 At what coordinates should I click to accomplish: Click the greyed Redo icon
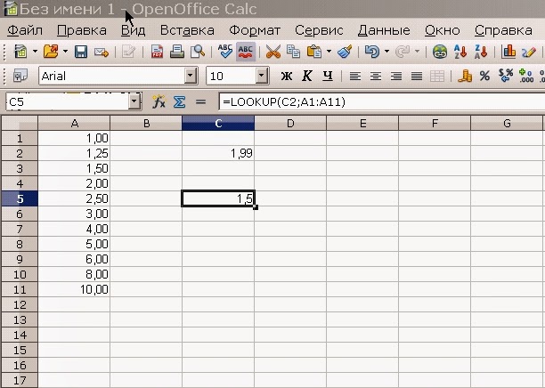click(403, 52)
